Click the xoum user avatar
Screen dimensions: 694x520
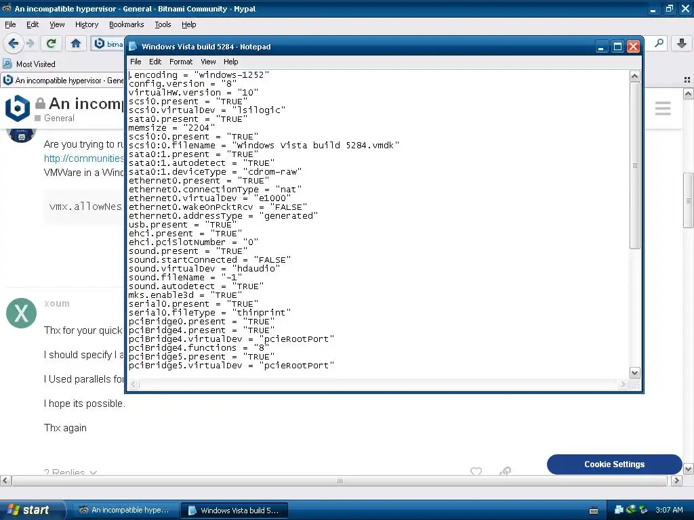point(21,313)
